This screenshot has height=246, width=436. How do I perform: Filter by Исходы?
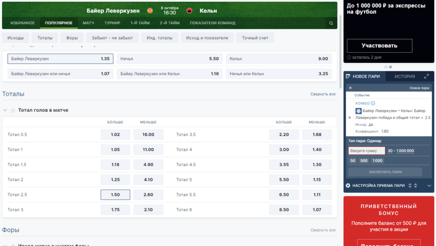(16, 38)
